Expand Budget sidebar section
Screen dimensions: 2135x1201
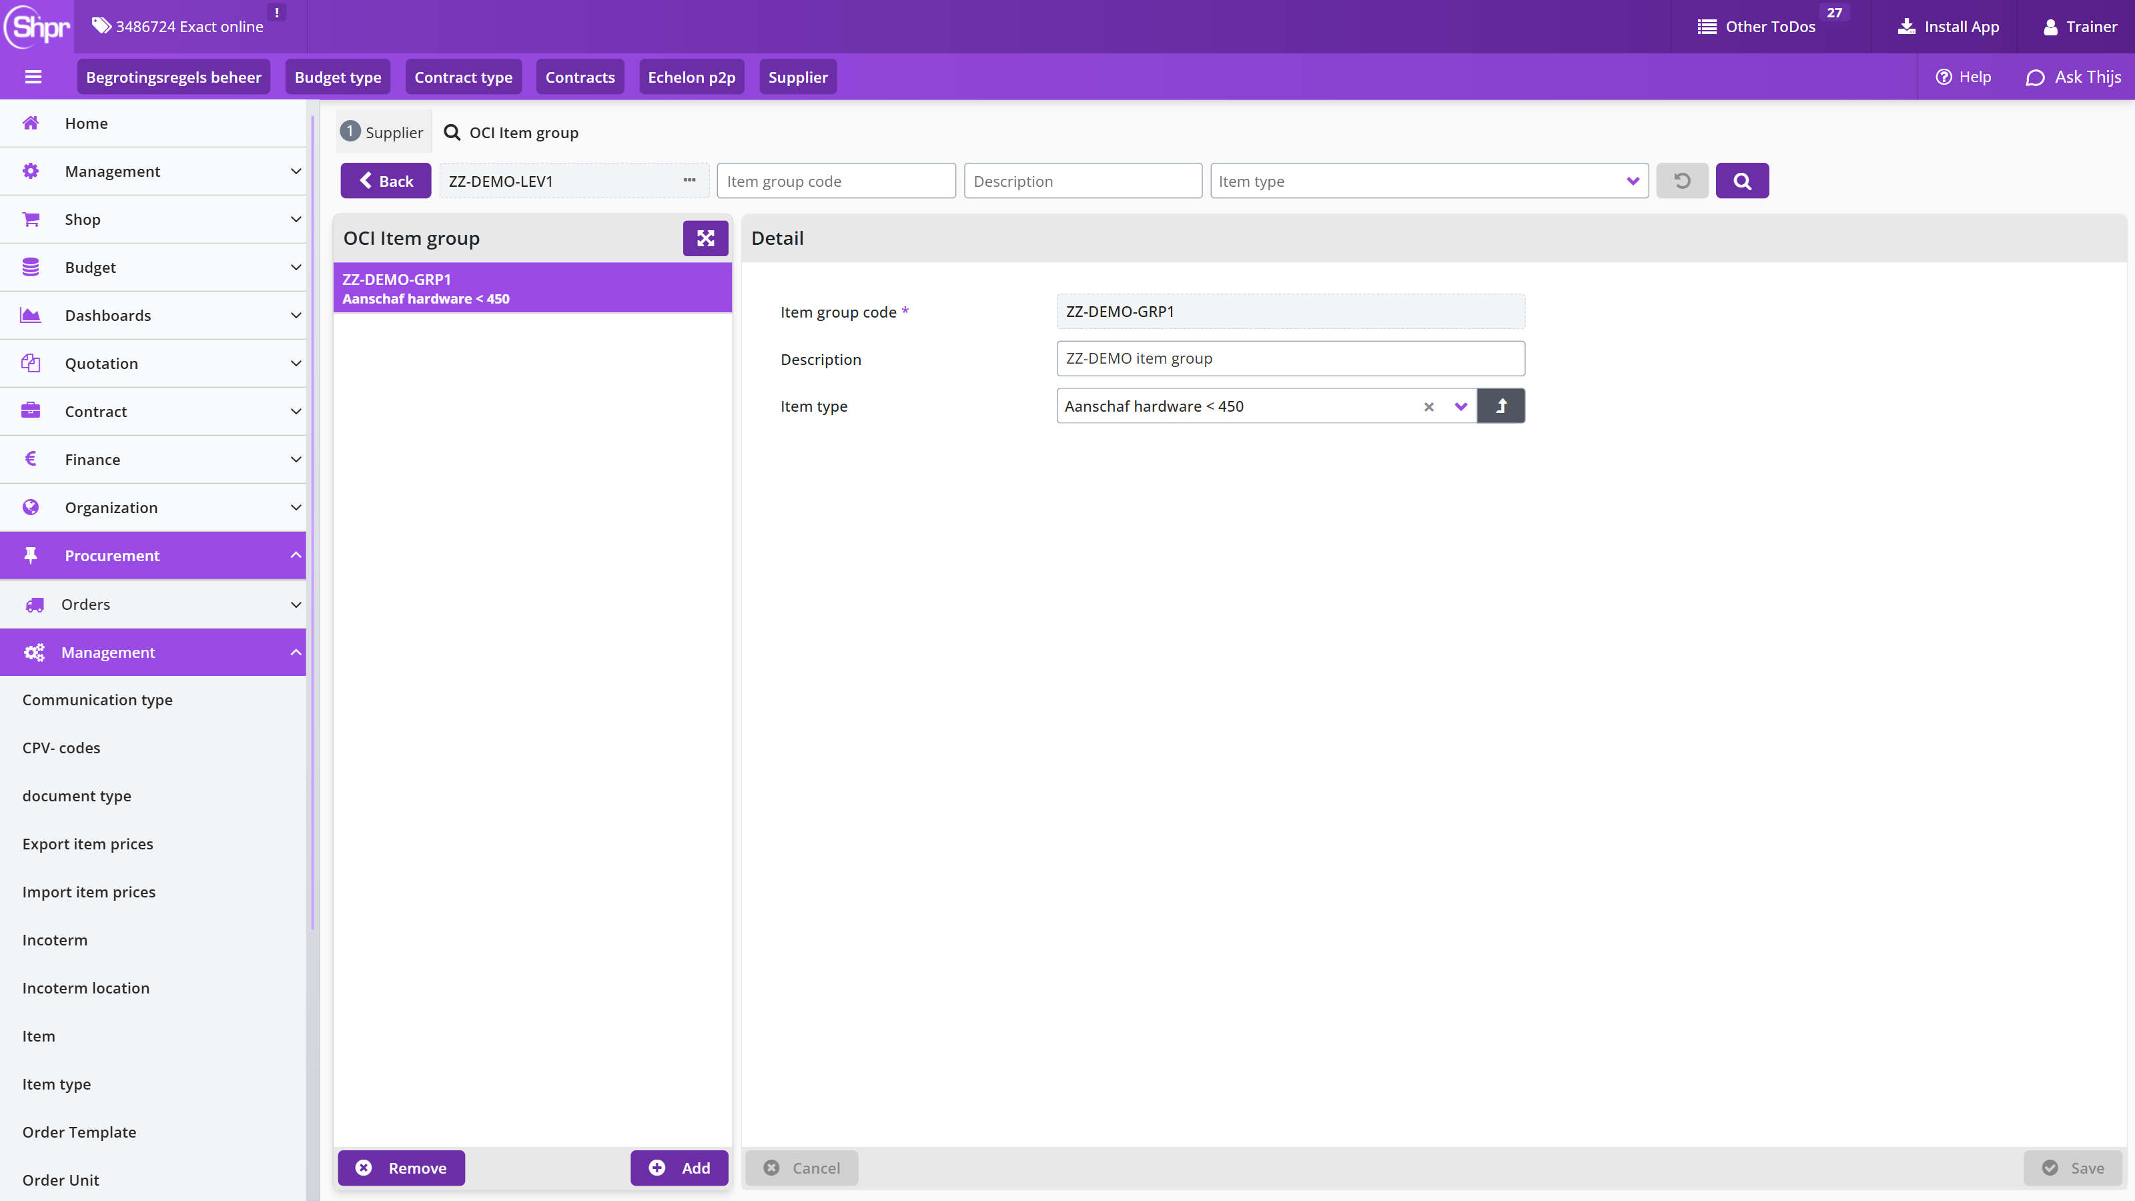point(153,268)
